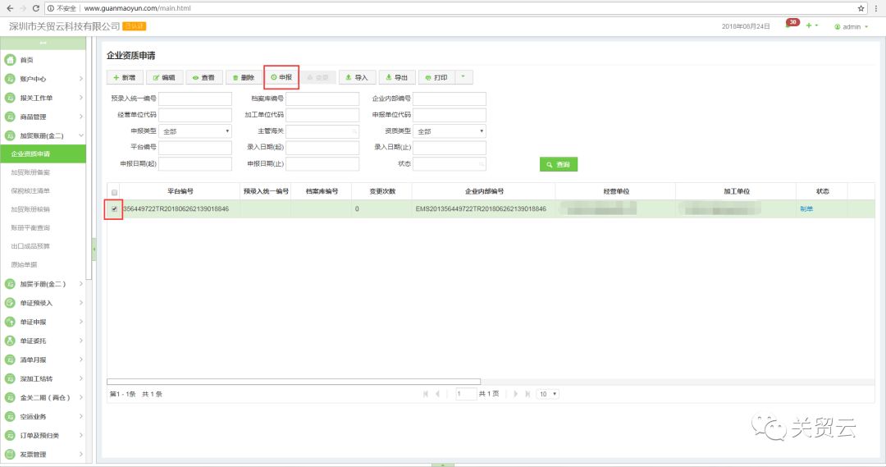Go back with browser back arrow
This screenshot has width=886, height=467.
(10, 8)
